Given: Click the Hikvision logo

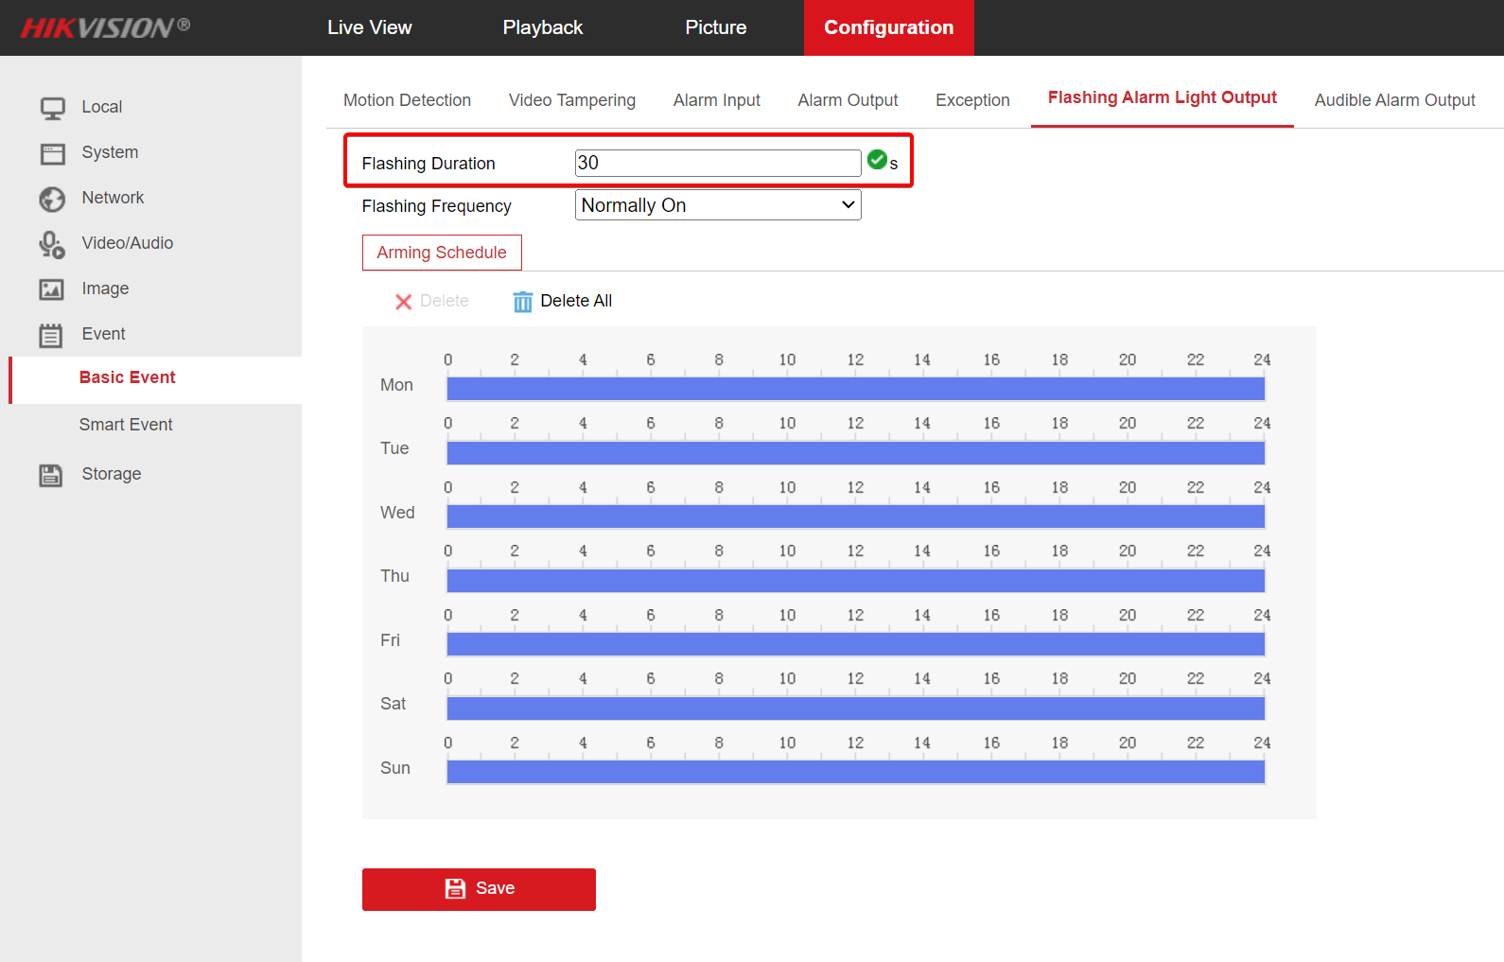Looking at the screenshot, I should (105, 27).
